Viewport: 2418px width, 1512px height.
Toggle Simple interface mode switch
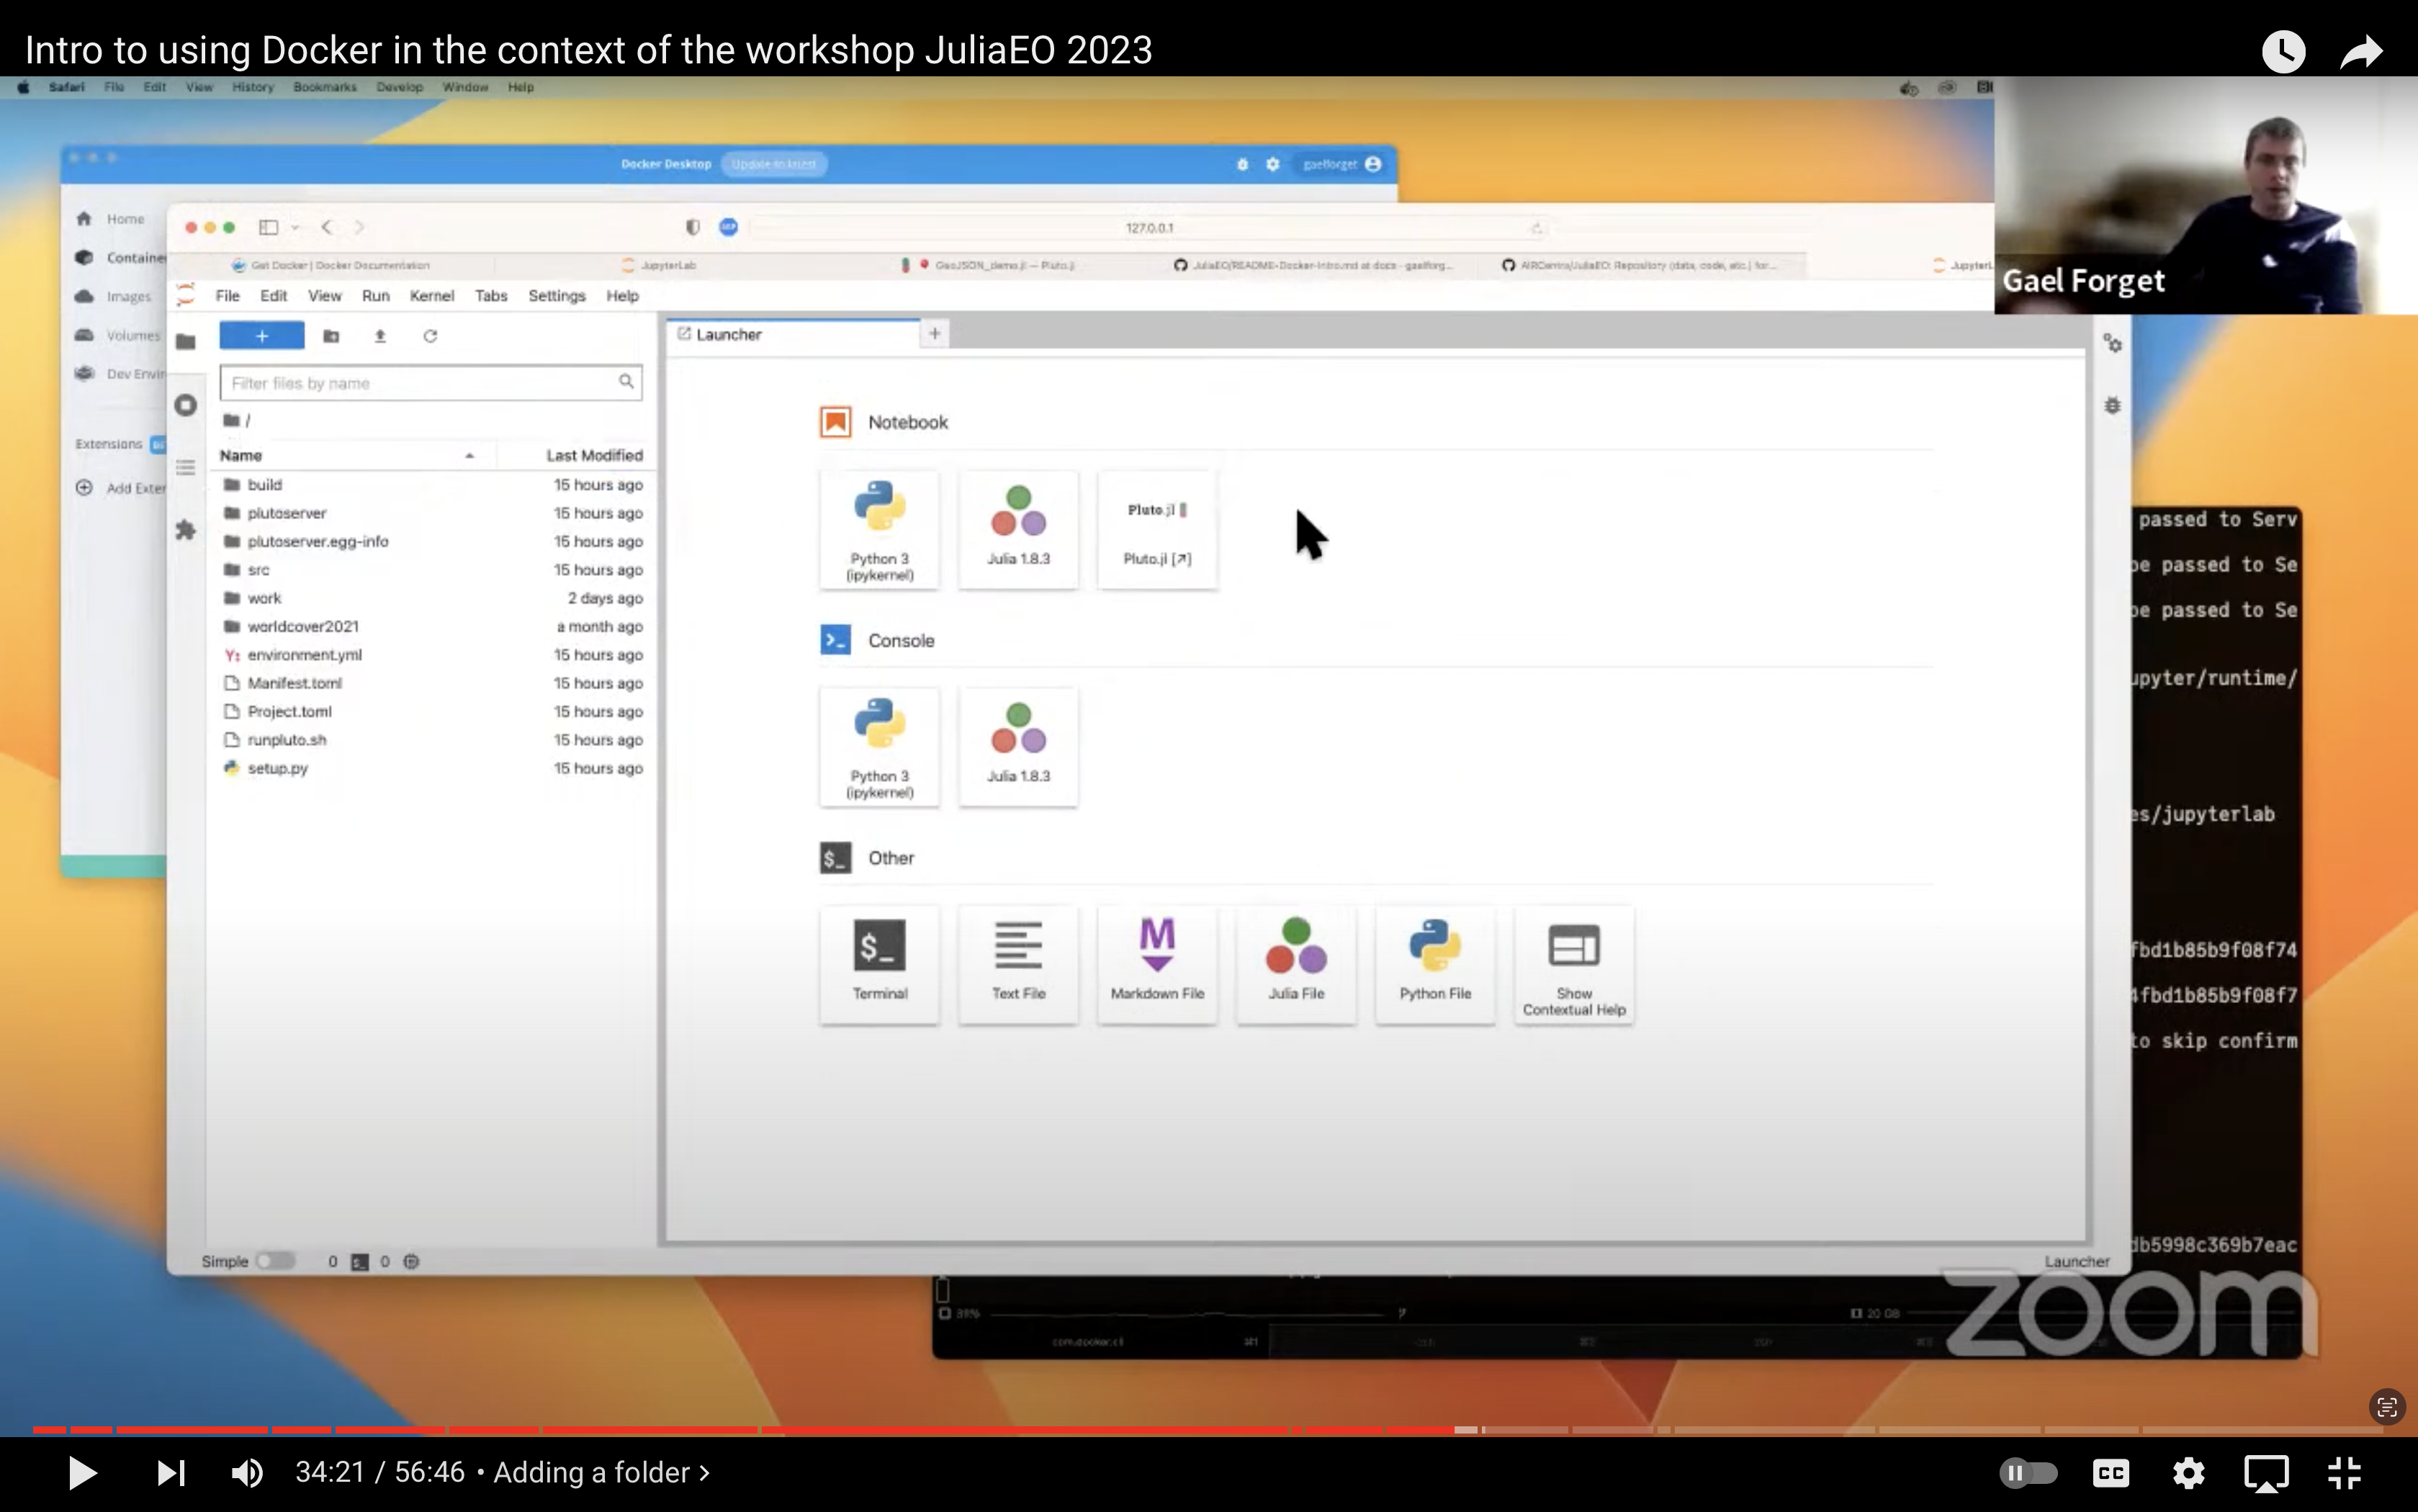tap(274, 1261)
